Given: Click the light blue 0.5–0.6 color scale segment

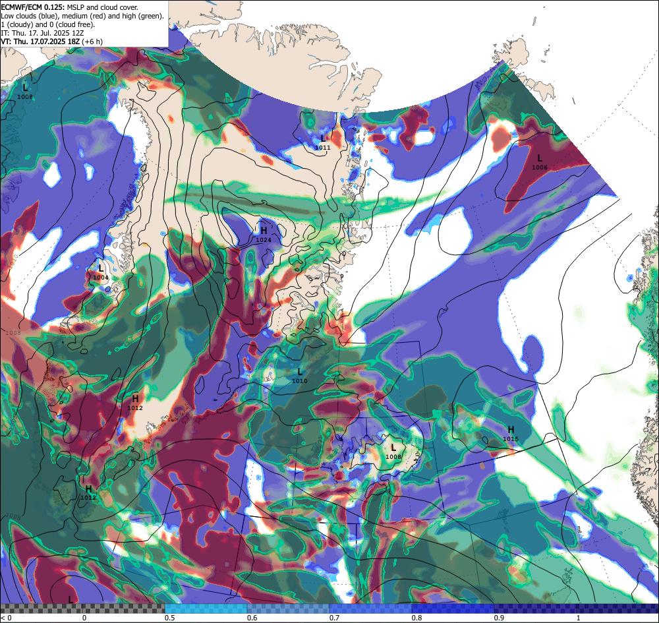Looking at the screenshot, I should pyautogui.click(x=206, y=608).
